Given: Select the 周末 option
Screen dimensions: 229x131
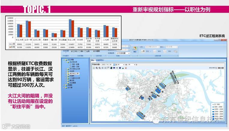Looking at the screenshot, I should 79,51.
